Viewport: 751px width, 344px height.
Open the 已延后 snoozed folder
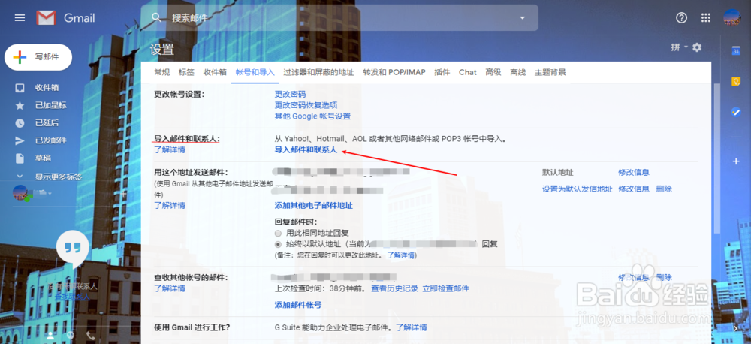pyautogui.click(x=47, y=122)
